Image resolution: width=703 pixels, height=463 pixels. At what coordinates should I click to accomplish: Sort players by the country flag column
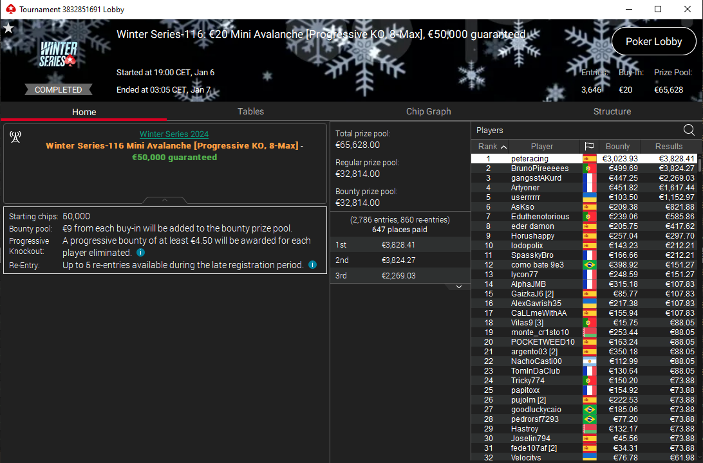[x=589, y=146]
